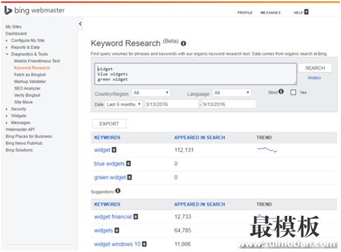Open the Dashboard page
The height and width of the screenshot is (252, 341).
click(x=16, y=33)
